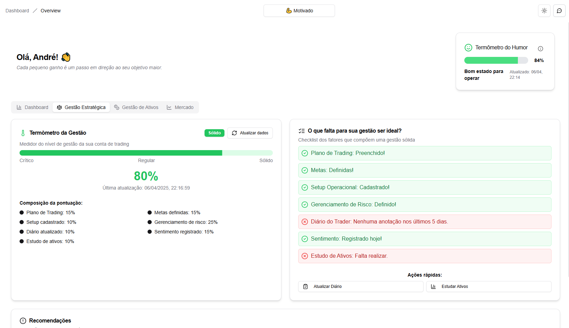Toggle the light/dark theme sun icon
This screenshot has width=569, height=328.
[x=544, y=11]
